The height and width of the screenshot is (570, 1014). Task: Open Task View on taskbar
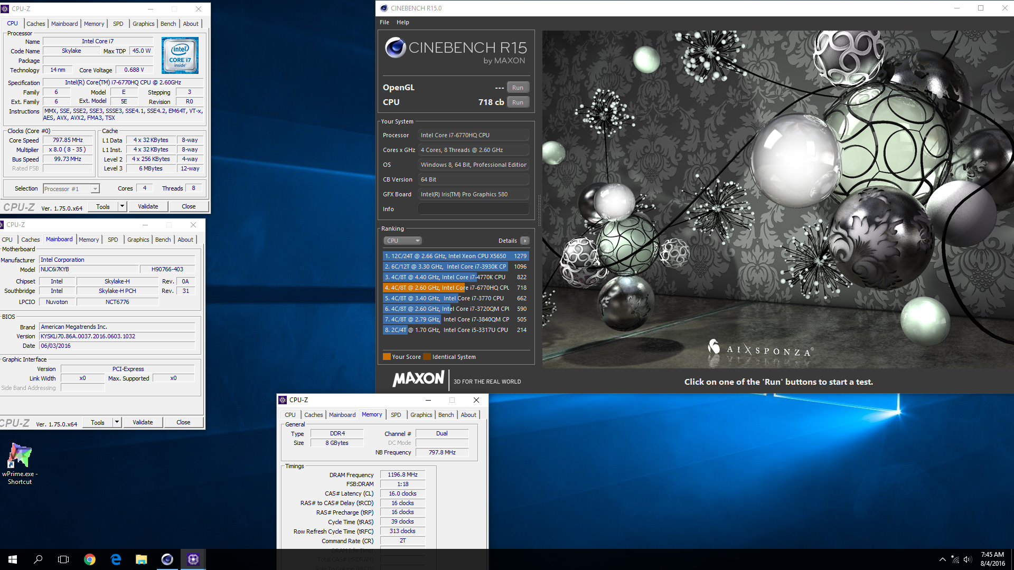[x=63, y=559]
